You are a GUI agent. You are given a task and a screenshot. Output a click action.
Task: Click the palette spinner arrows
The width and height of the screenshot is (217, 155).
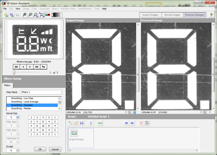pos(52,15)
